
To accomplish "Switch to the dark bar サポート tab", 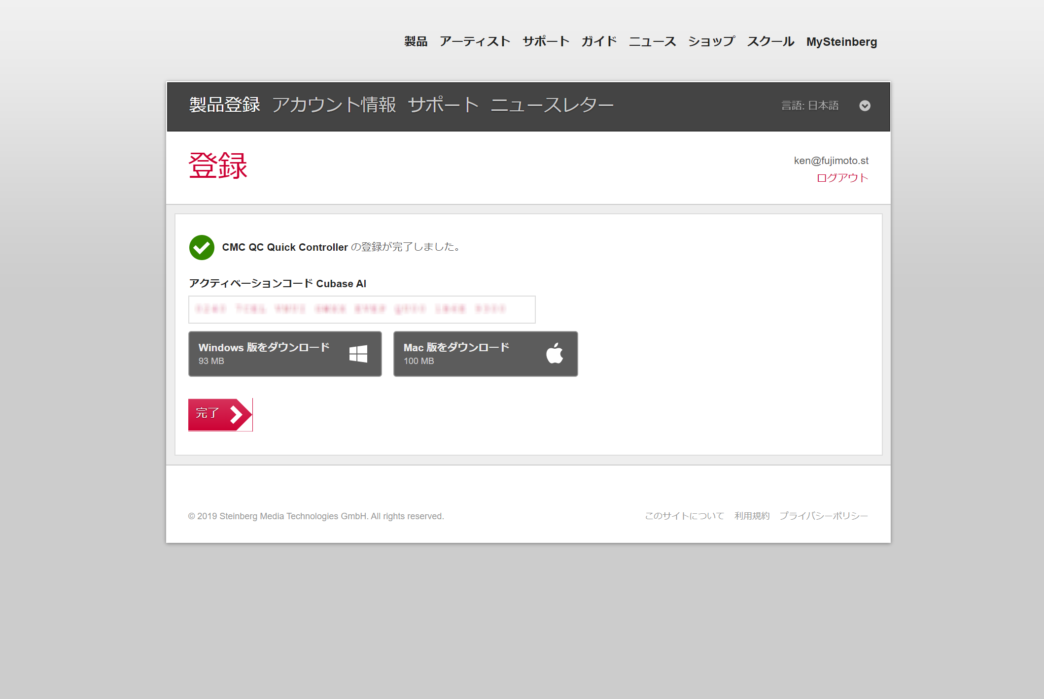I will [444, 105].
